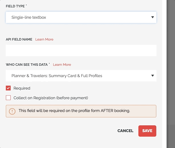Screen dimensions: 175x148
Task: Click the API FIELD NAME label
Action: click(x=19, y=39)
